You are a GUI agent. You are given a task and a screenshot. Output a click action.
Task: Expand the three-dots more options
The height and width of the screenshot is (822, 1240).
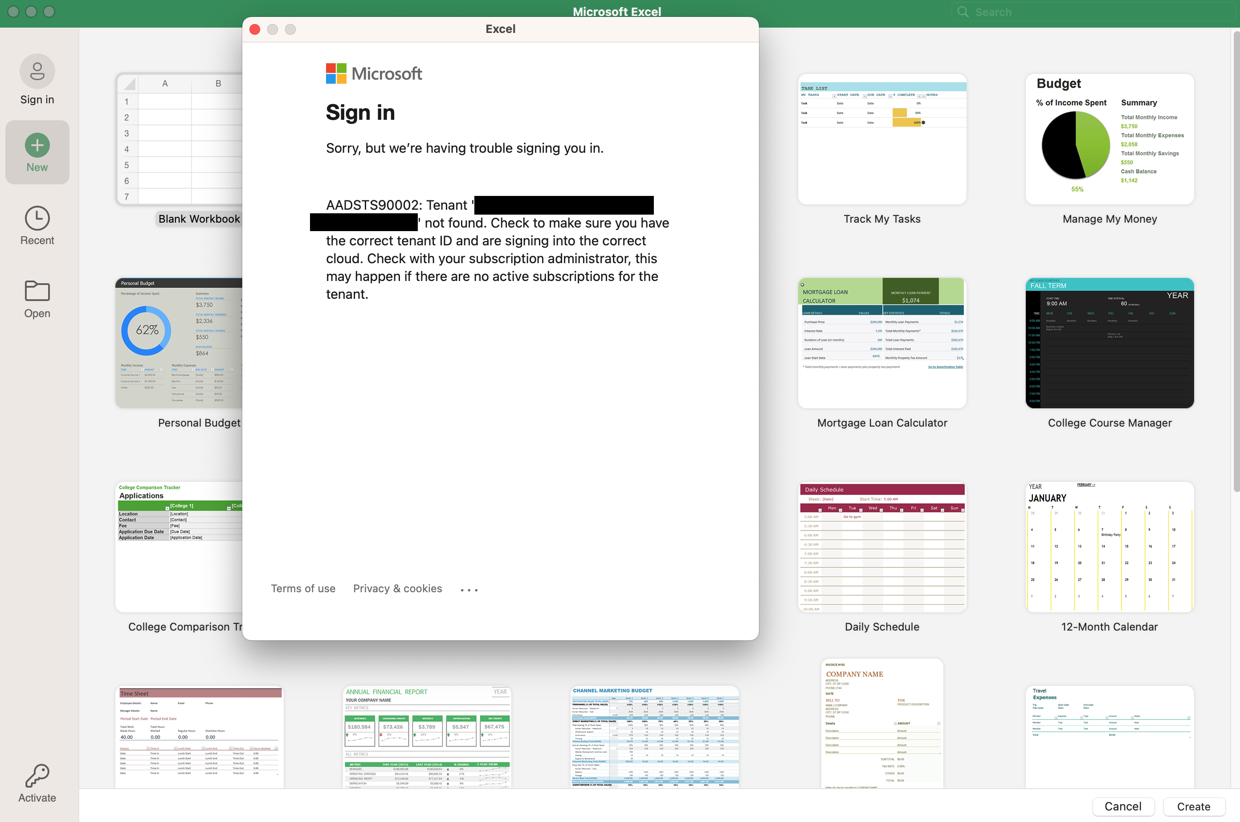tap(469, 590)
